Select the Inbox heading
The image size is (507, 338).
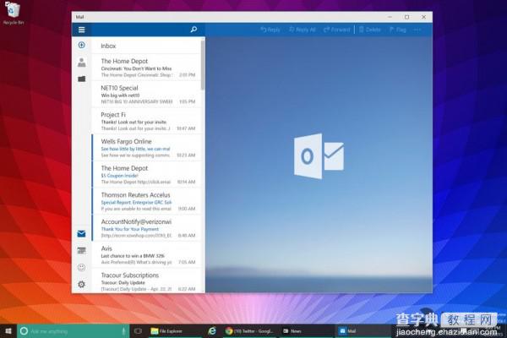tap(108, 46)
